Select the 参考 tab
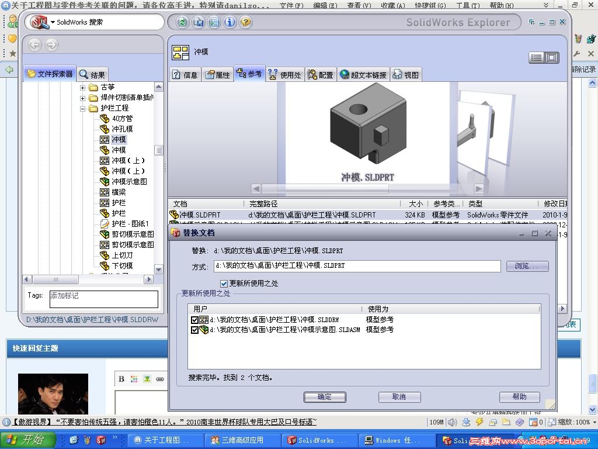 click(x=249, y=74)
